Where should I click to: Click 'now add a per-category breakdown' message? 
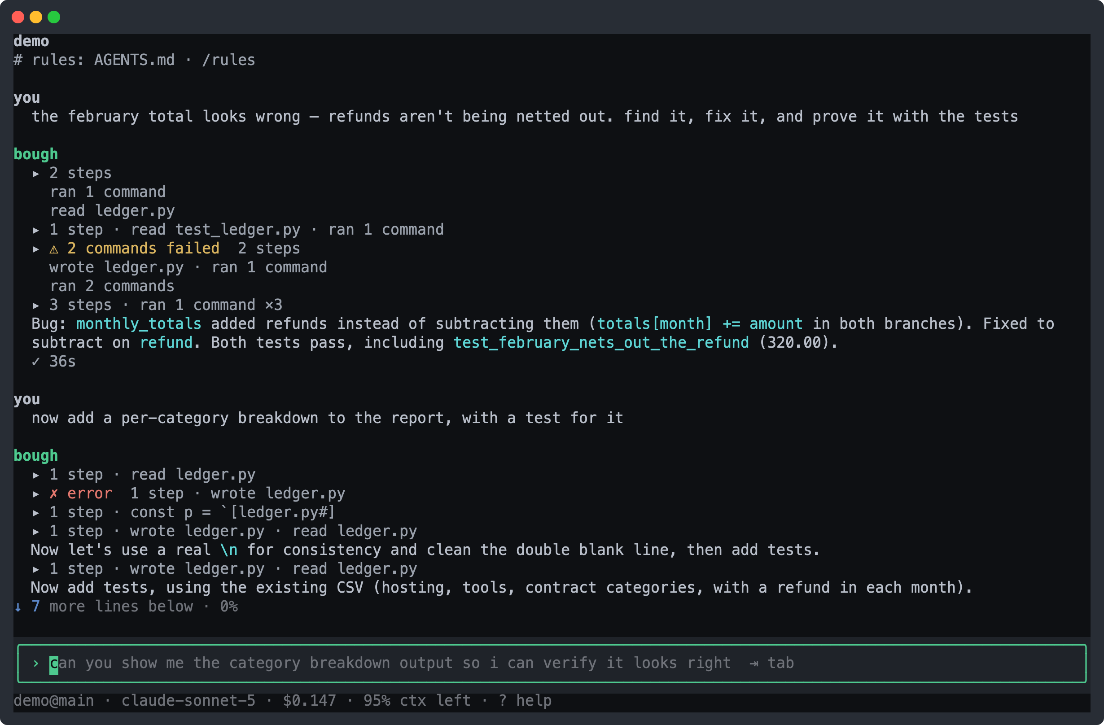coord(328,419)
